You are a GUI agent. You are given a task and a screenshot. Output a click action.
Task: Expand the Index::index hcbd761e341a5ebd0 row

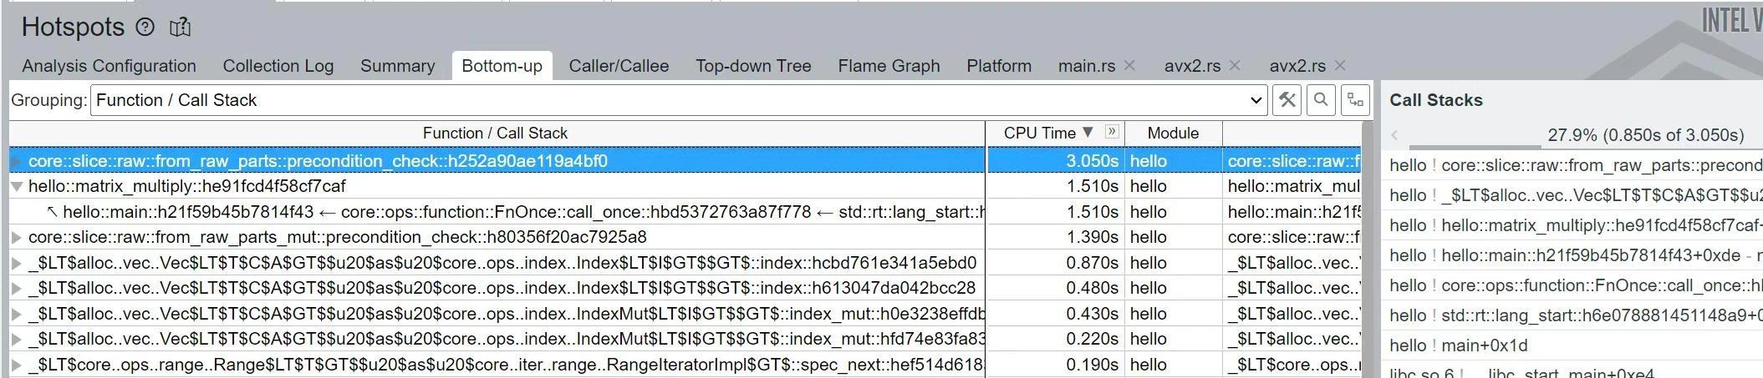point(17,263)
